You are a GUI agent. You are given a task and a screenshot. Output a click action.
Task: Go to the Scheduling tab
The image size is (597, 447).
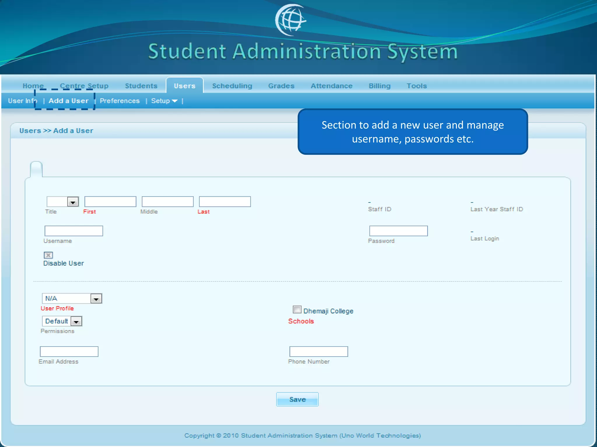click(x=232, y=86)
